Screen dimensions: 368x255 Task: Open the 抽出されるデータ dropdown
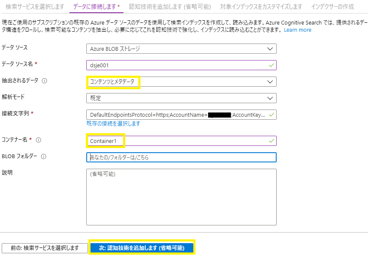click(181, 82)
